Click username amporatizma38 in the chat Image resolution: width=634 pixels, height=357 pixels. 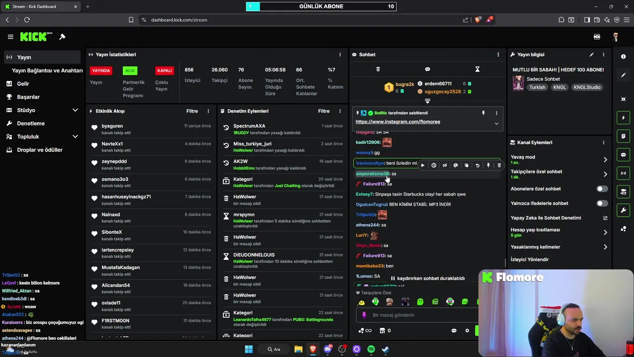tap(372, 174)
